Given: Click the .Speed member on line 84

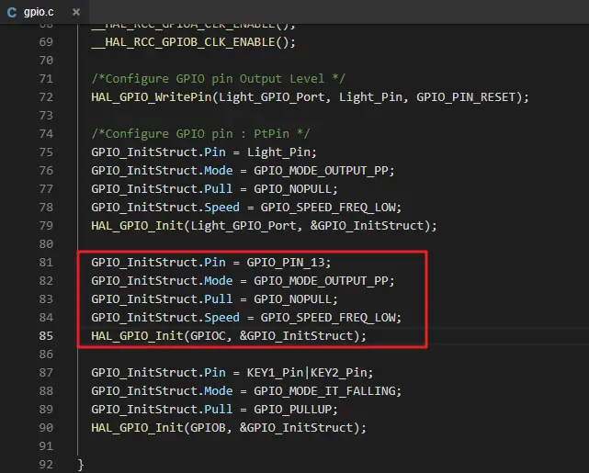Looking at the screenshot, I should 220,318.
